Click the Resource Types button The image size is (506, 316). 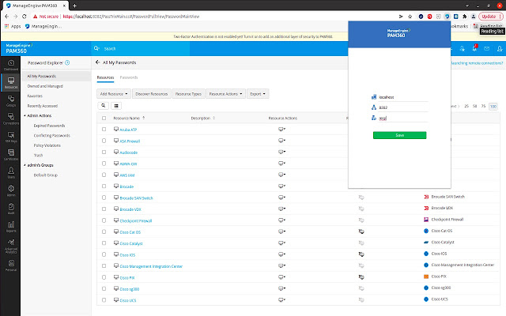point(188,94)
